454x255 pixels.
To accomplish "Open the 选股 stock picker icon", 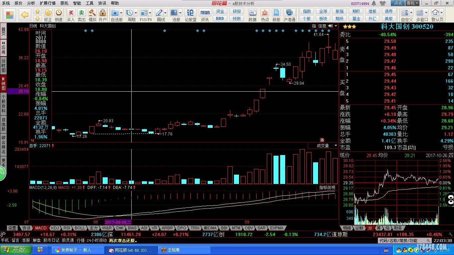I will click(174, 13).
